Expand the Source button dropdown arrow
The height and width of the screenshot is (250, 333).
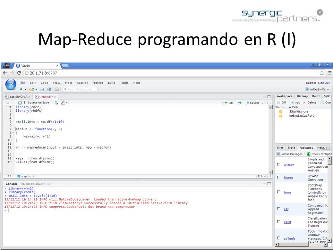[263, 103]
